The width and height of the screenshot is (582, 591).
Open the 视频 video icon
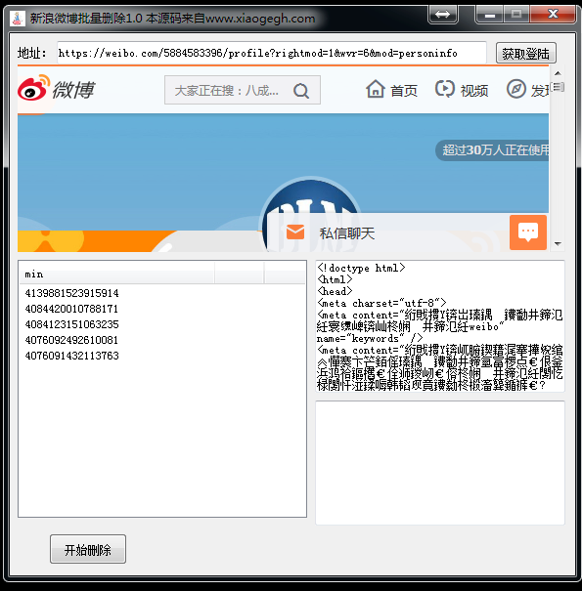click(x=445, y=89)
